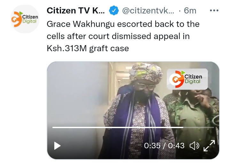Click the blue verified badge
The height and width of the screenshot is (163, 230).
pyautogui.click(x=114, y=11)
